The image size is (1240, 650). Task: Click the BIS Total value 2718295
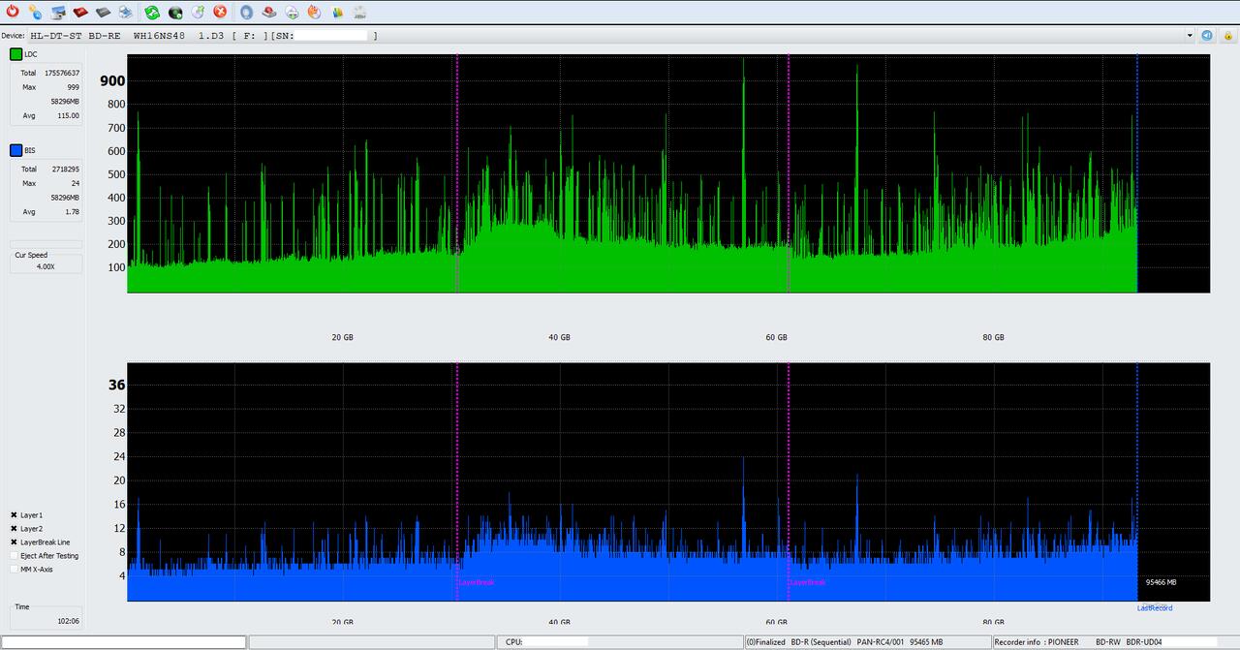[x=65, y=170]
